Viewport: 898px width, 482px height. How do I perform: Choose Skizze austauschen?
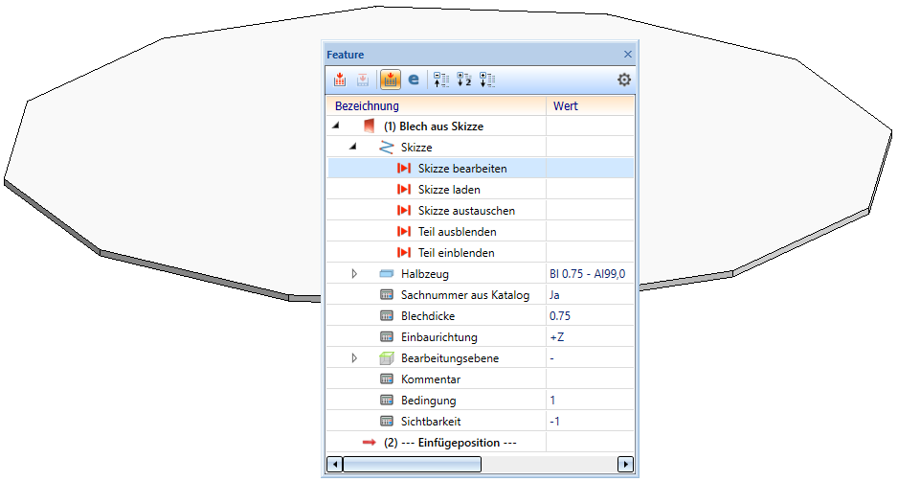pos(466,211)
